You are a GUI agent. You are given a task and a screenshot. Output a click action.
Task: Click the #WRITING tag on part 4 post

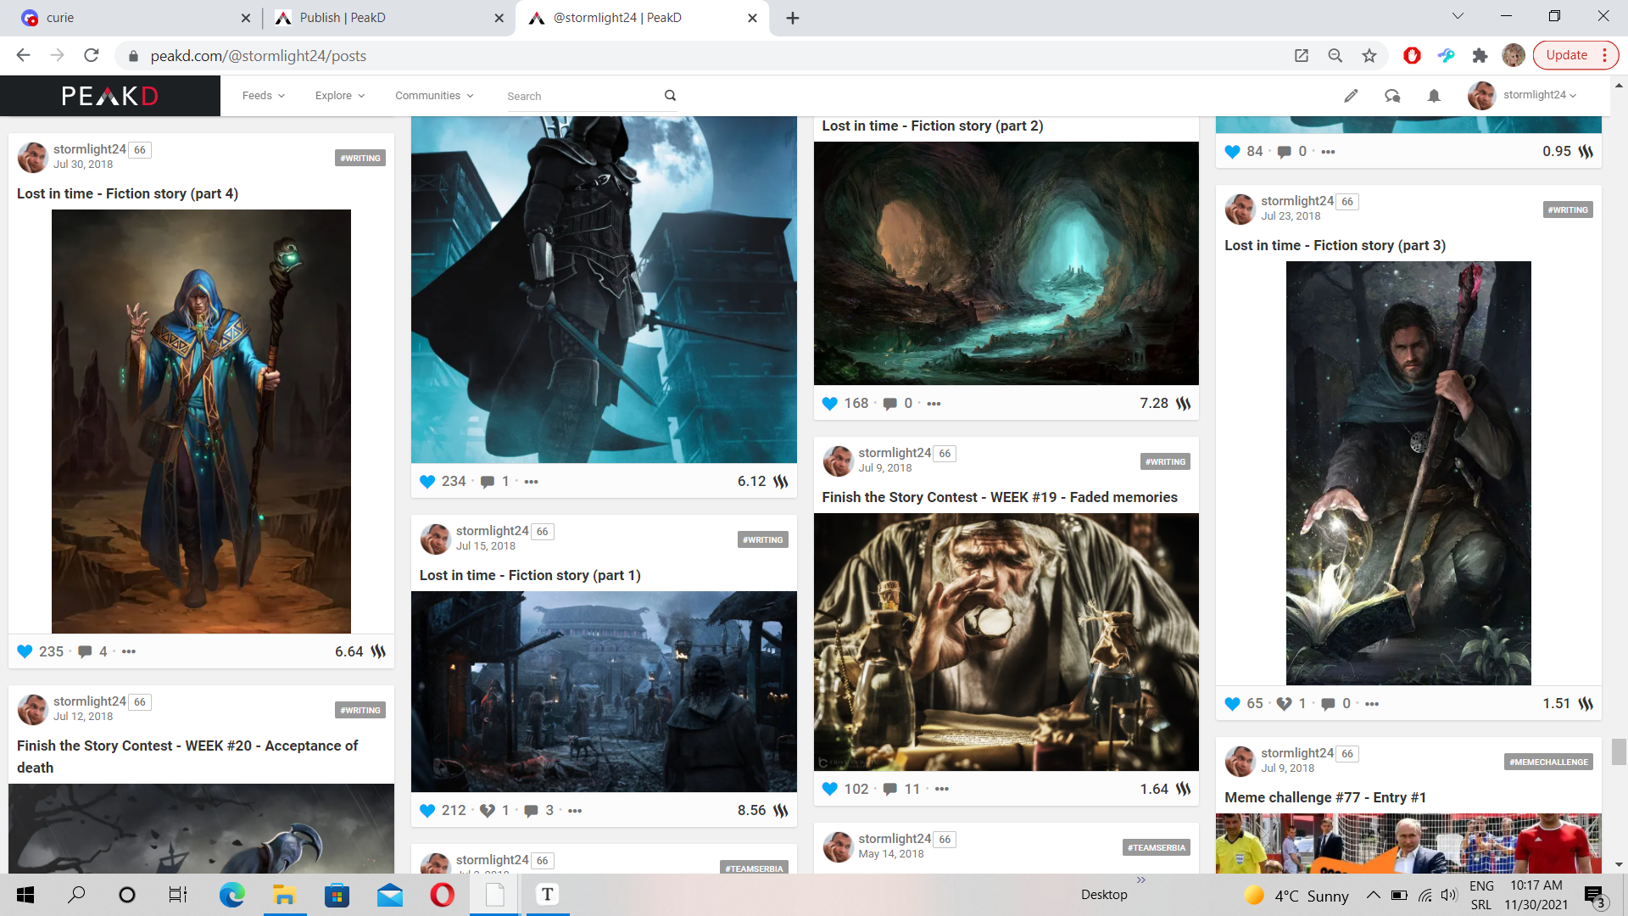tap(360, 159)
